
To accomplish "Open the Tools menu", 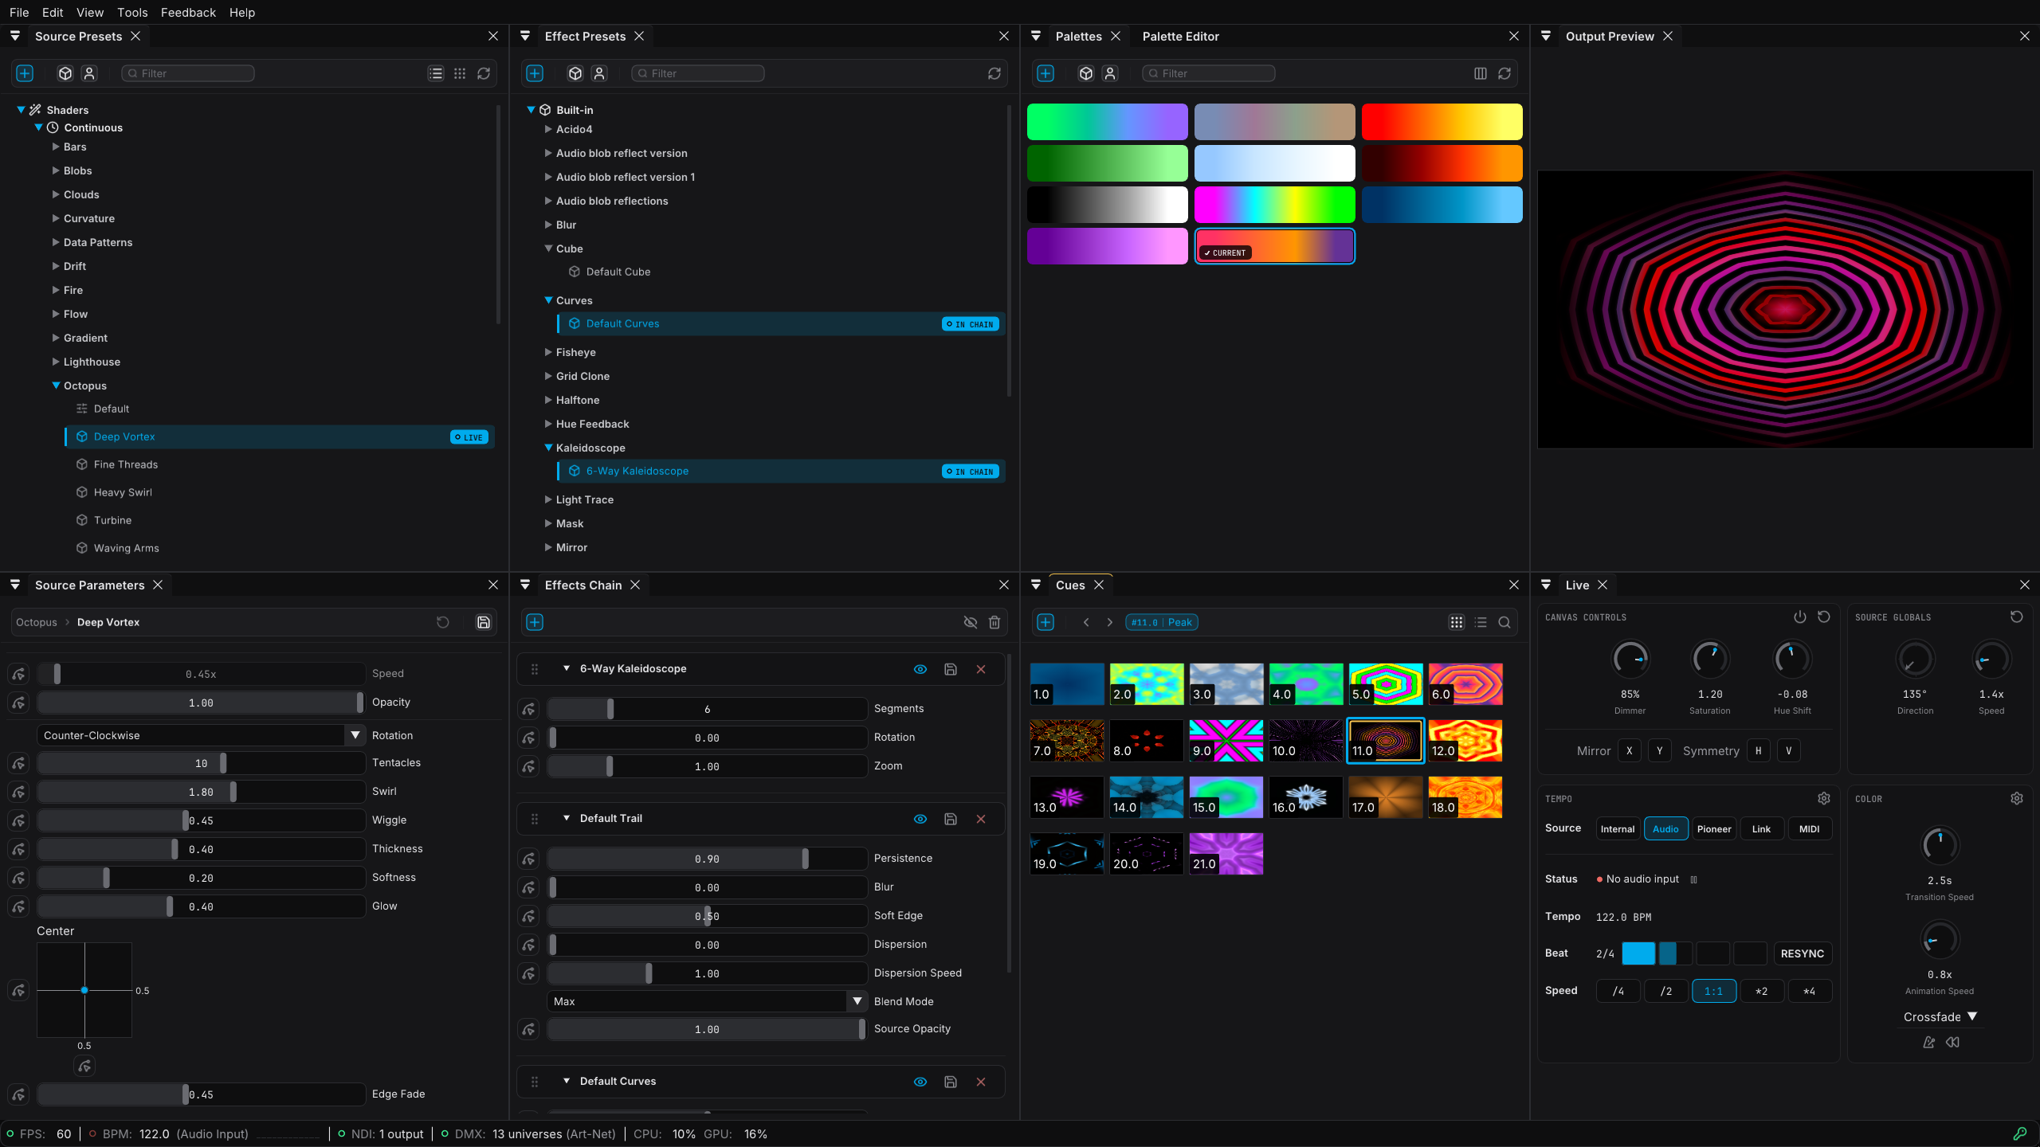I will tap(132, 12).
